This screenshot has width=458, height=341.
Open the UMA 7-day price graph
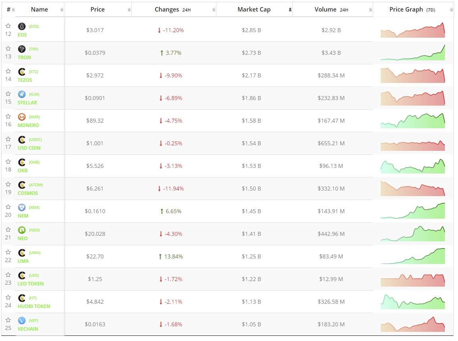413,256
